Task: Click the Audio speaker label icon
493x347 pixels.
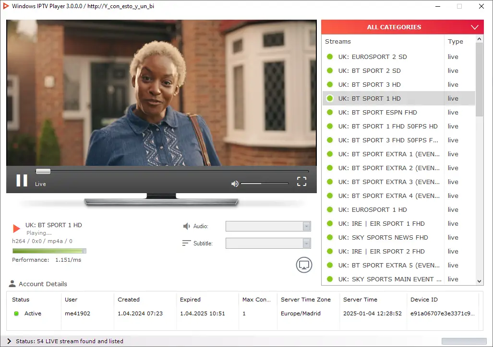Action: click(x=186, y=226)
